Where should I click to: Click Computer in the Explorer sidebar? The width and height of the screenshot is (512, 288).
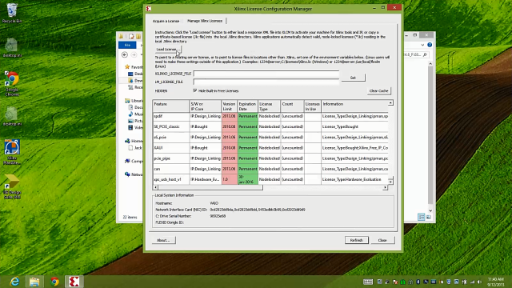[134, 161]
